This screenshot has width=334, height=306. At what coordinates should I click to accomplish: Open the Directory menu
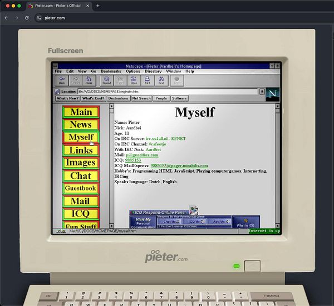pos(153,72)
